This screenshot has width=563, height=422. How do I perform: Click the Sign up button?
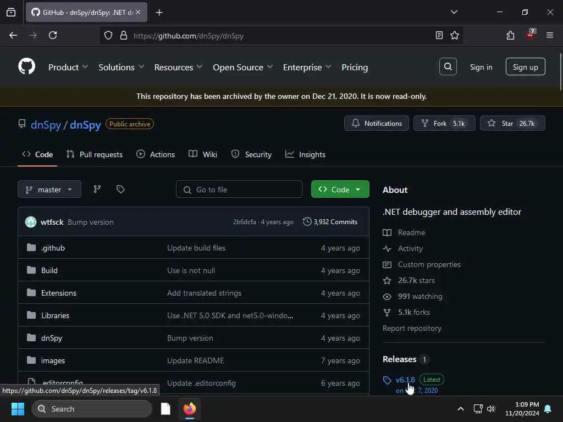tap(525, 66)
